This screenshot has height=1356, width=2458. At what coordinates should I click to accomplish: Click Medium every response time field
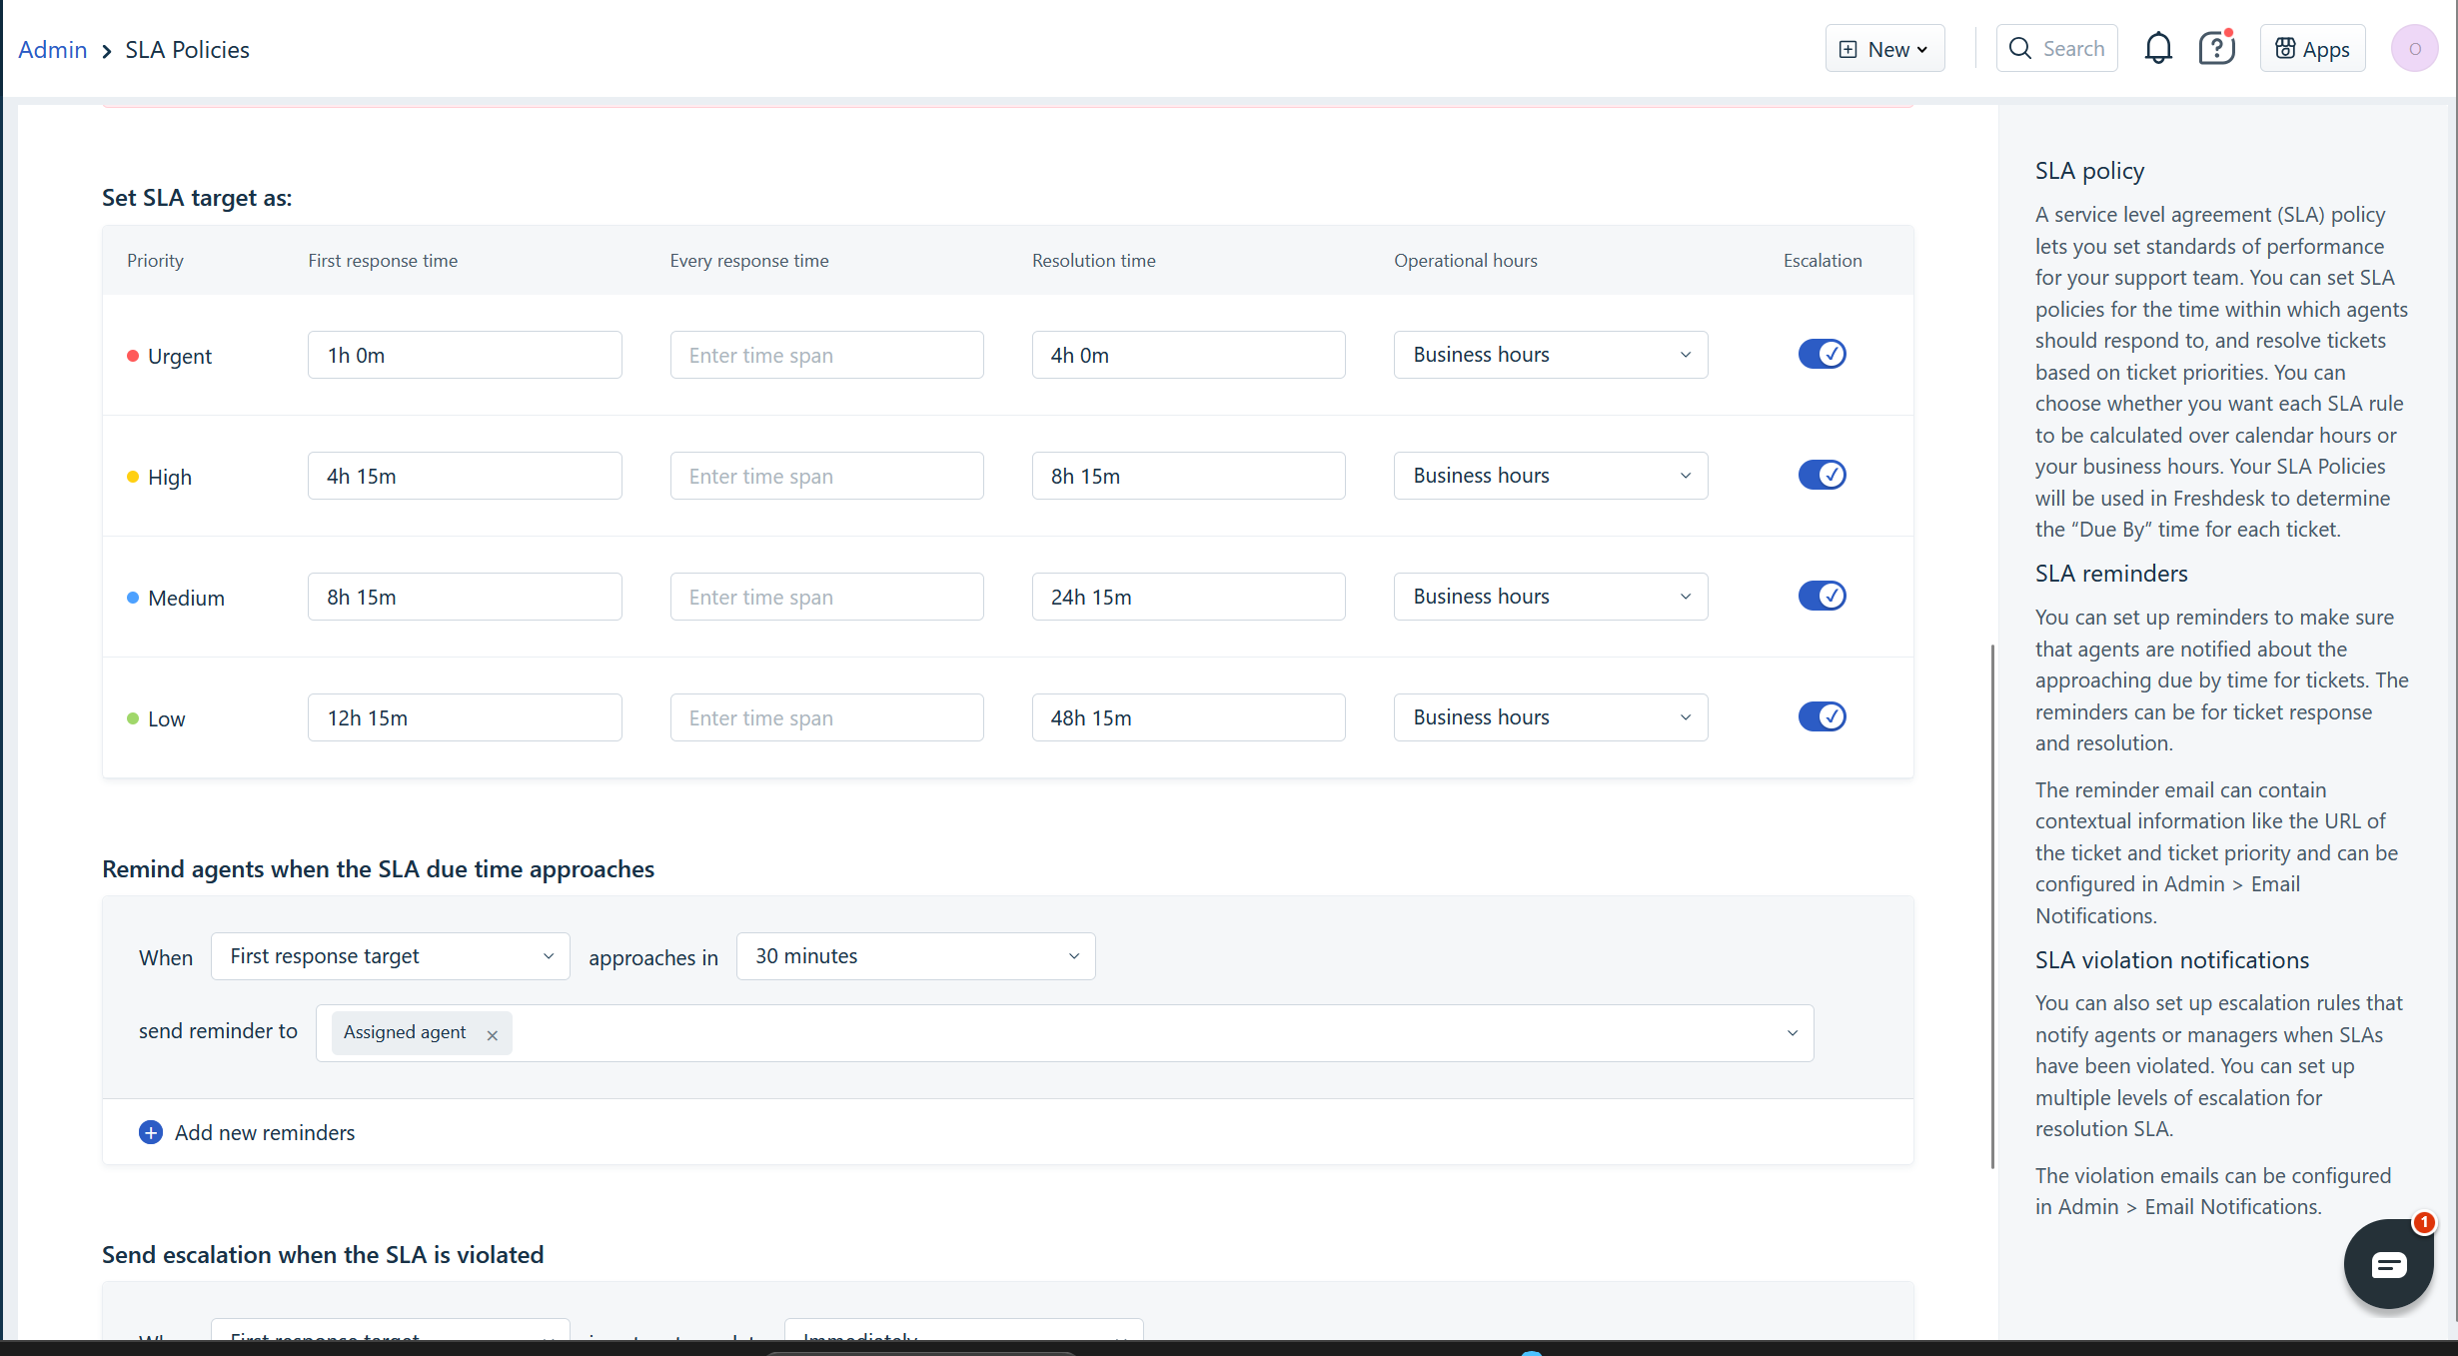(x=826, y=597)
